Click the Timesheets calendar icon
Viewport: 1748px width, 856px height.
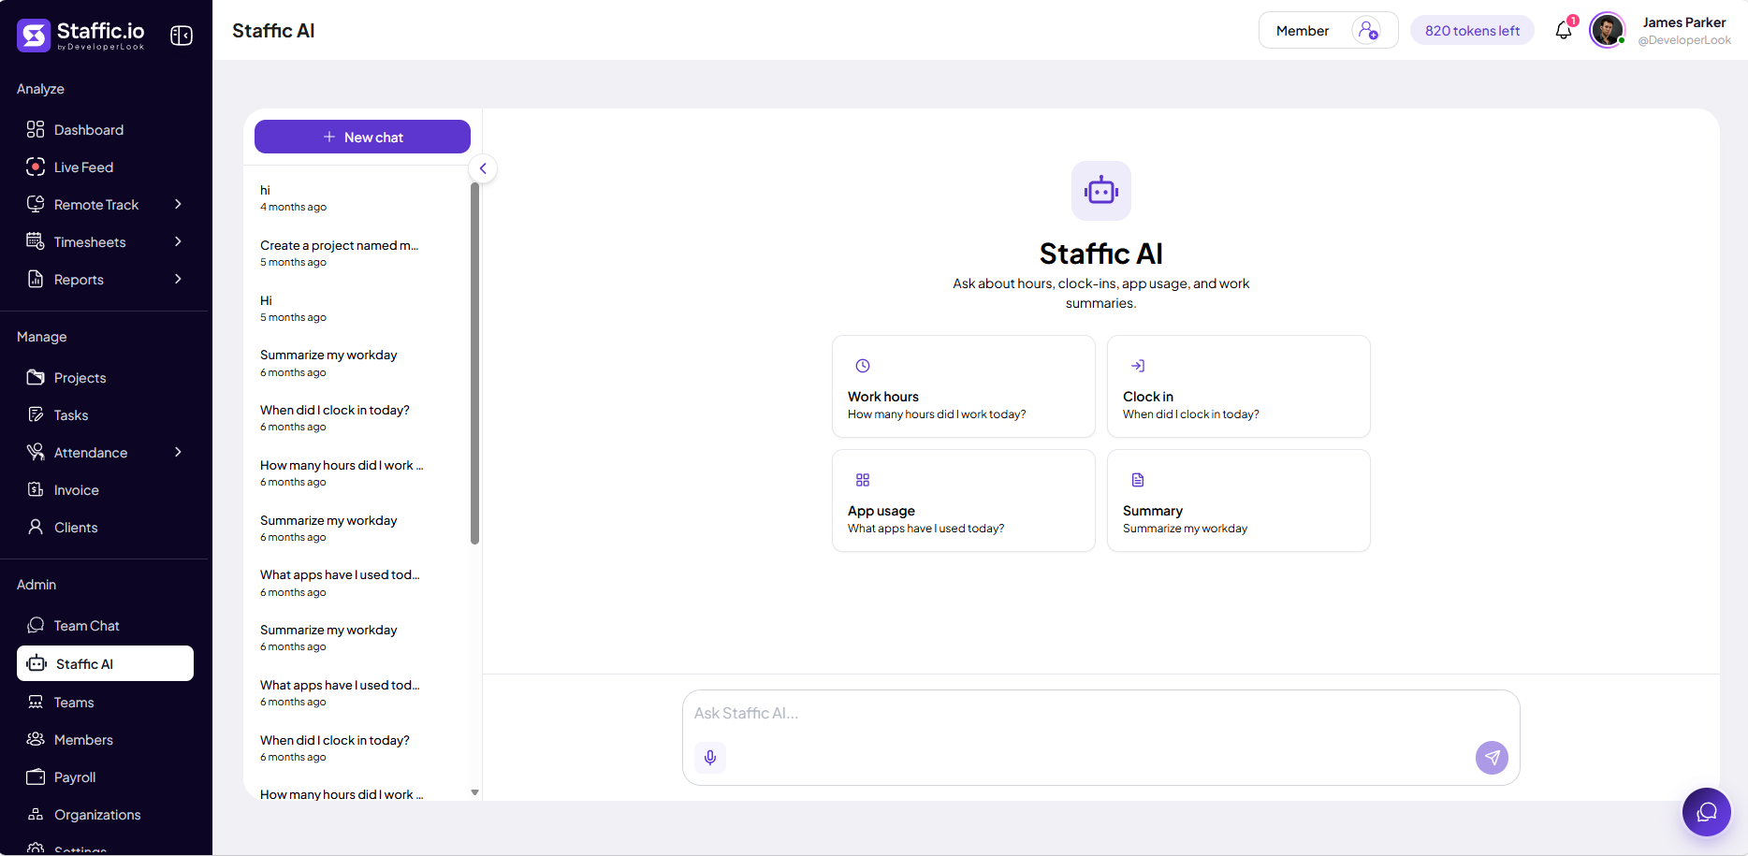click(36, 241)
